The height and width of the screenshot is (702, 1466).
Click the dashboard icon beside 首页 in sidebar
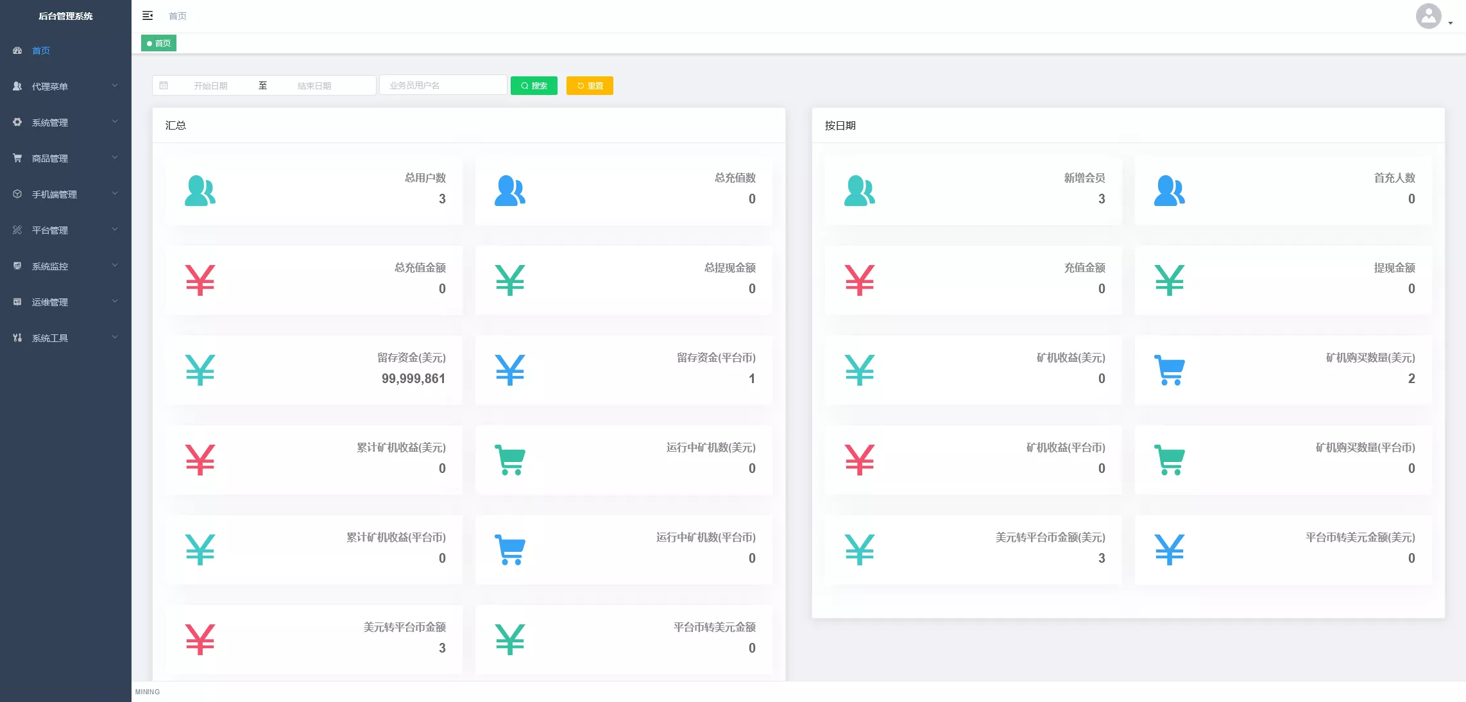17,51
